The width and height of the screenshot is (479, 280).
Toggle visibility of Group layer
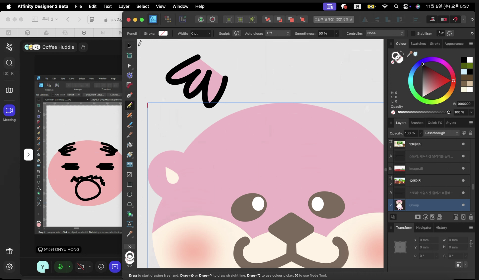pyautogui.click(x=463, y=205)
